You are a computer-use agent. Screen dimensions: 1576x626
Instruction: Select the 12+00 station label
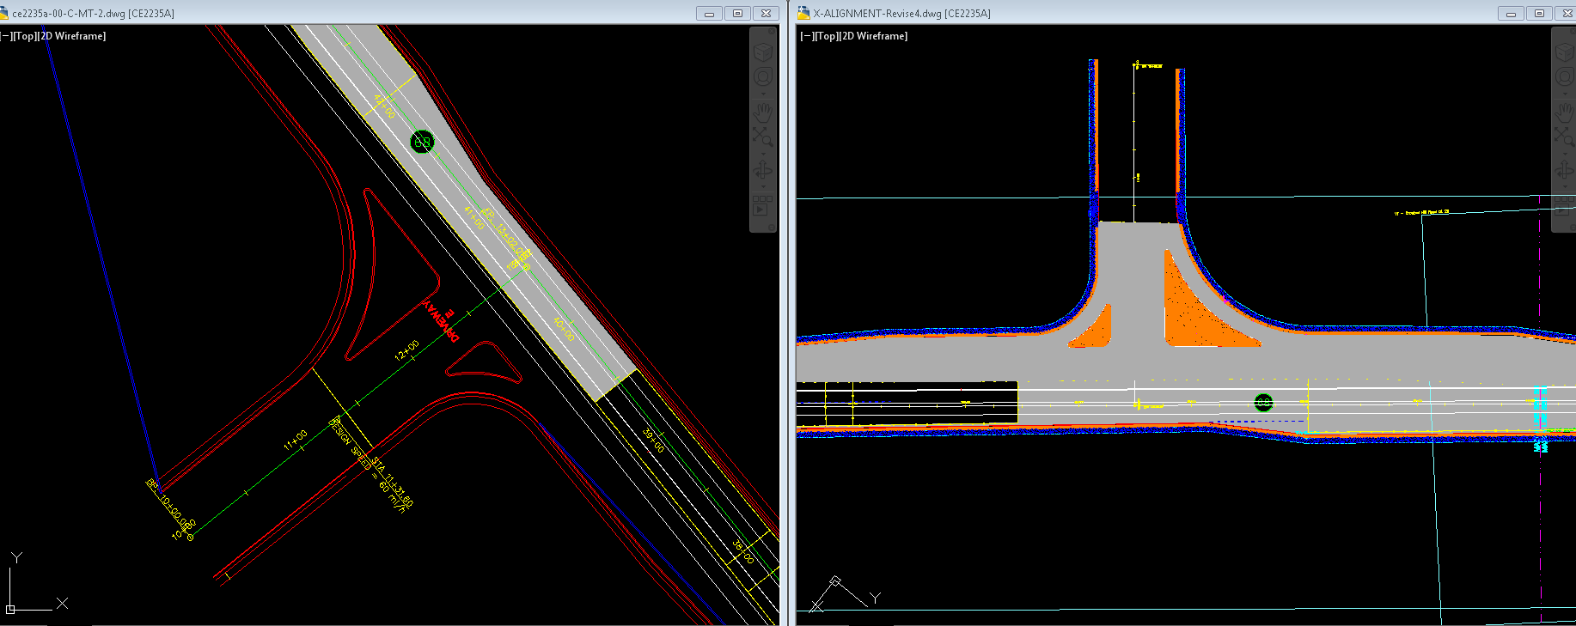(406, 350)
